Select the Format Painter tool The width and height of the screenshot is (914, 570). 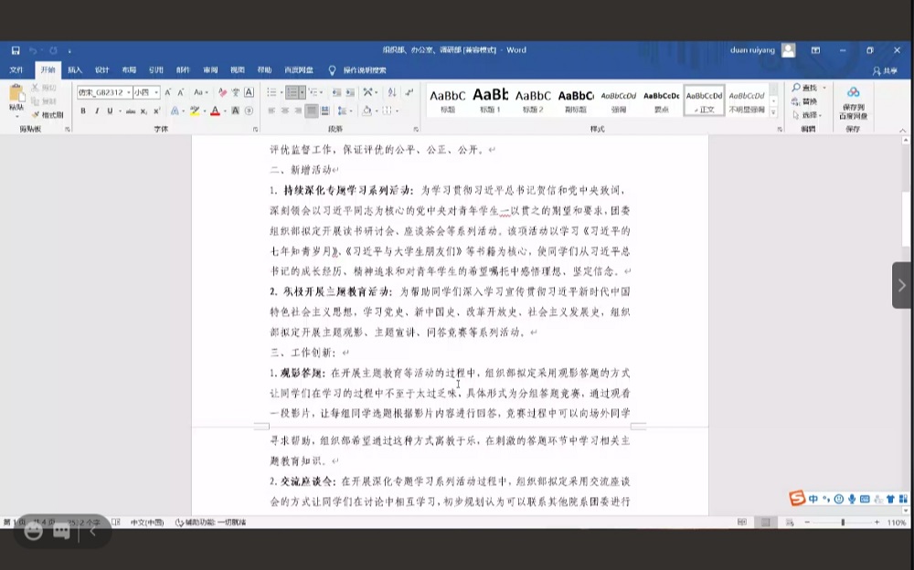pyautogui.click(x=47, y=115)
